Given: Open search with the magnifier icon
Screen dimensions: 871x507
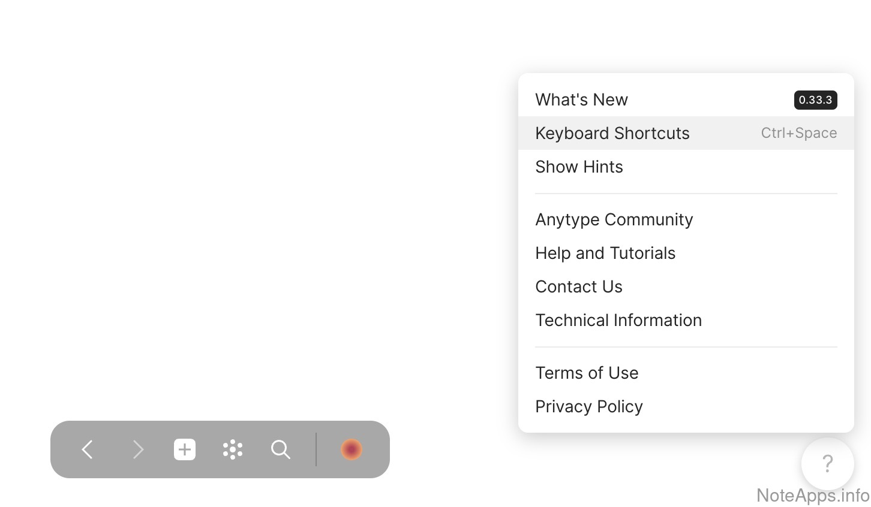Looking at the screenshot, I should (x=281, y=449).
